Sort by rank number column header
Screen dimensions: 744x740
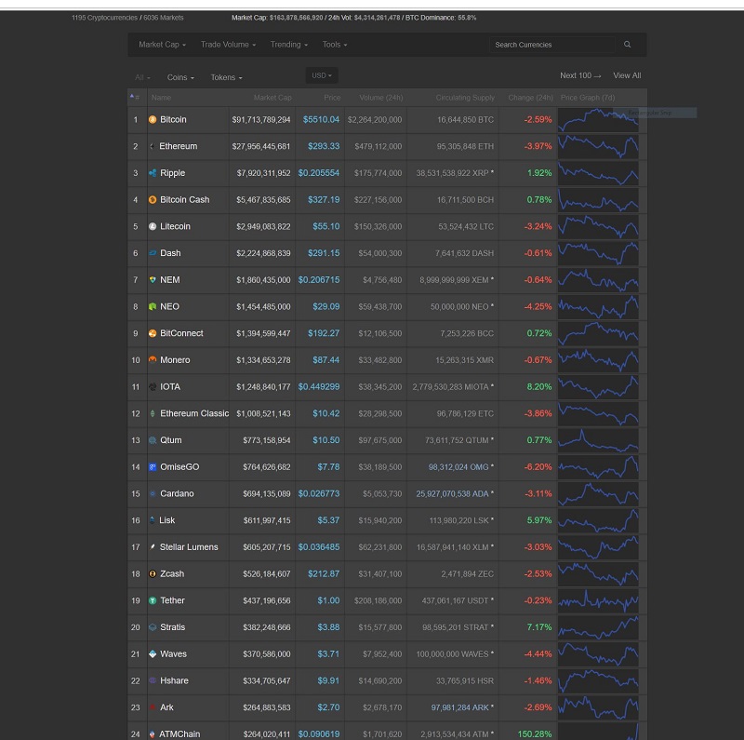coord(135,98)
